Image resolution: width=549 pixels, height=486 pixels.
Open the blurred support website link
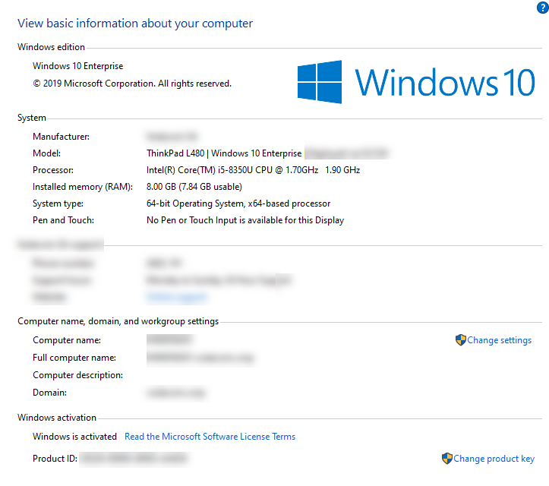177,297
